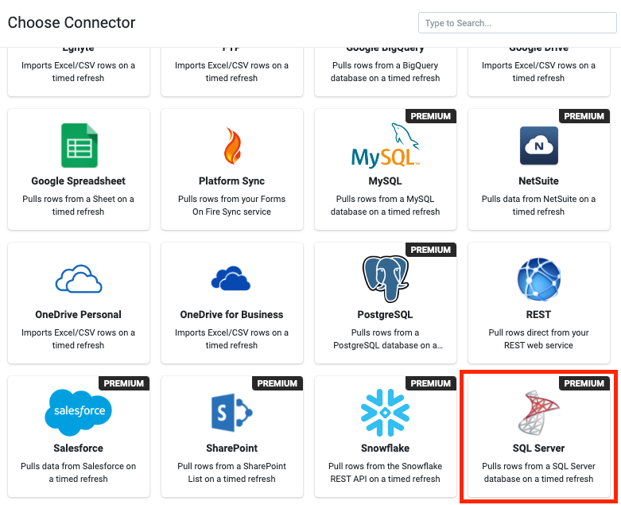Click the PREMIUM badge on PostgreSQL card
This screenshot has height=505, width=621.
click(x=431, y=250)
